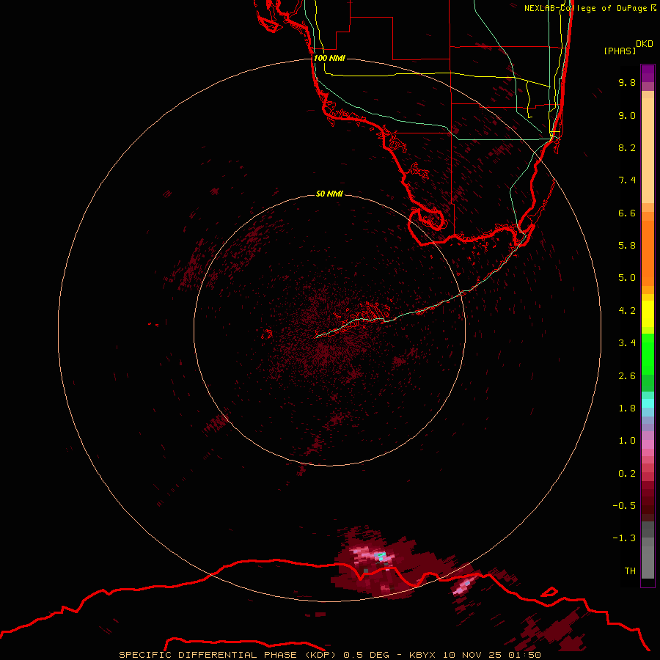The width and height of the screenshot is (660, 660).
Task: Click the TH label on the scale
Action: coord(630,571)
